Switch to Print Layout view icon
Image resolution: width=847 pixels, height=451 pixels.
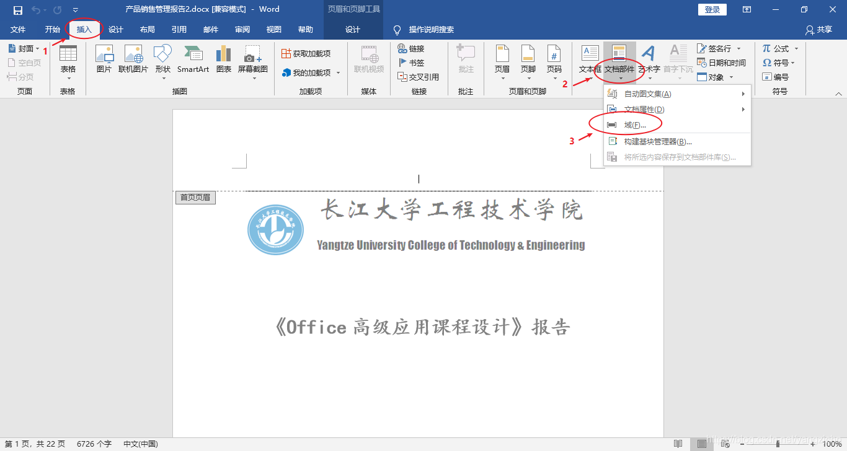[702, 444]
